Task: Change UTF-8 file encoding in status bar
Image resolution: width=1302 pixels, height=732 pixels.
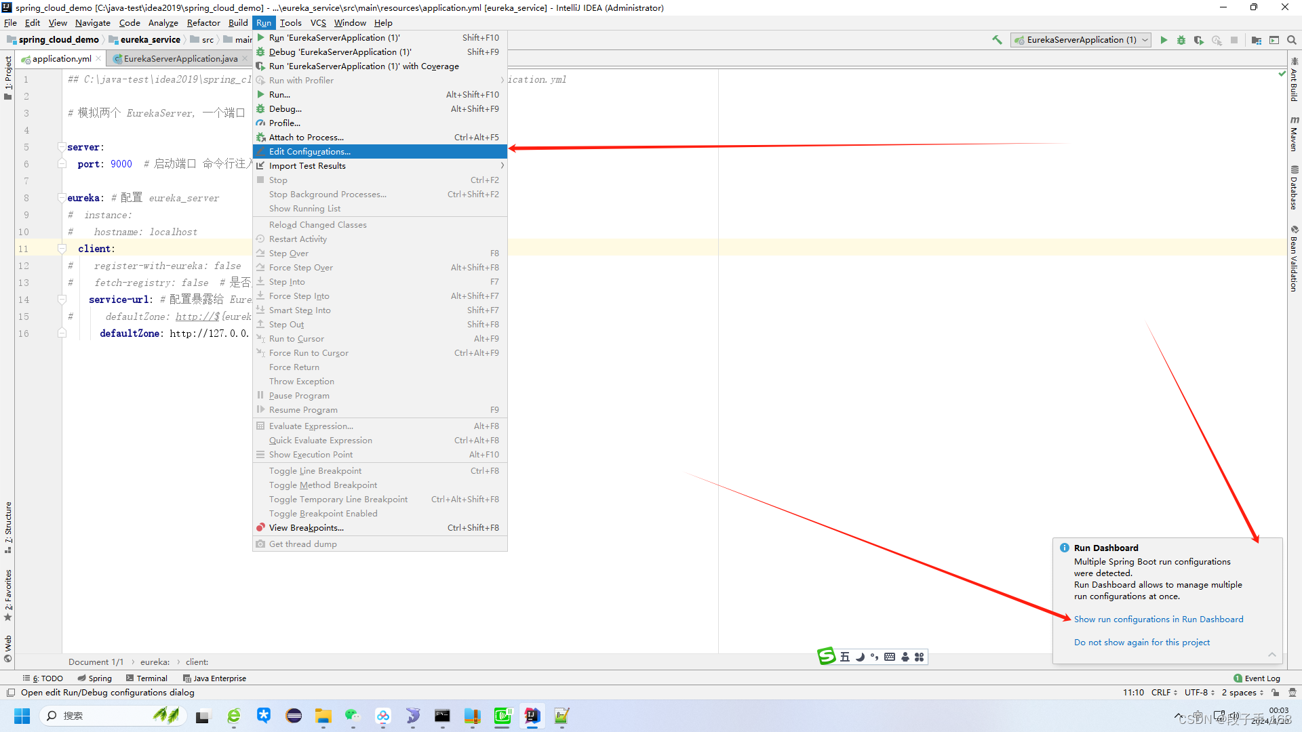Action: pyautogui.click(x=1199, y=692)
